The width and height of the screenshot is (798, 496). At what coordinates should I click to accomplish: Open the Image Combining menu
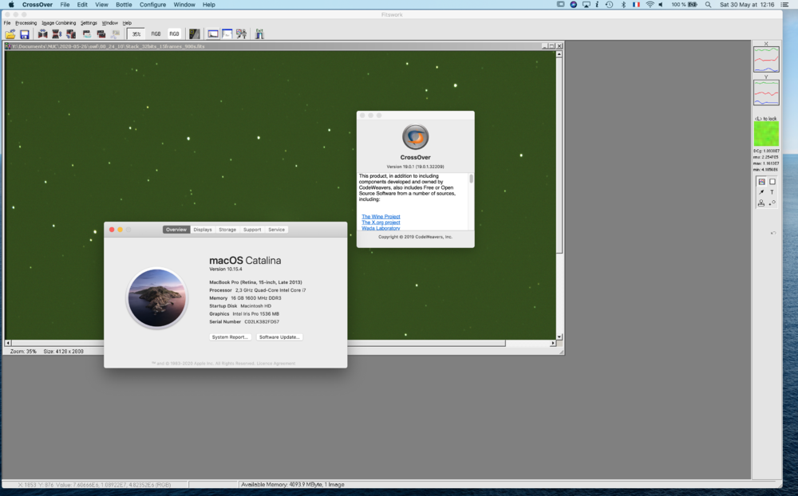58,23
